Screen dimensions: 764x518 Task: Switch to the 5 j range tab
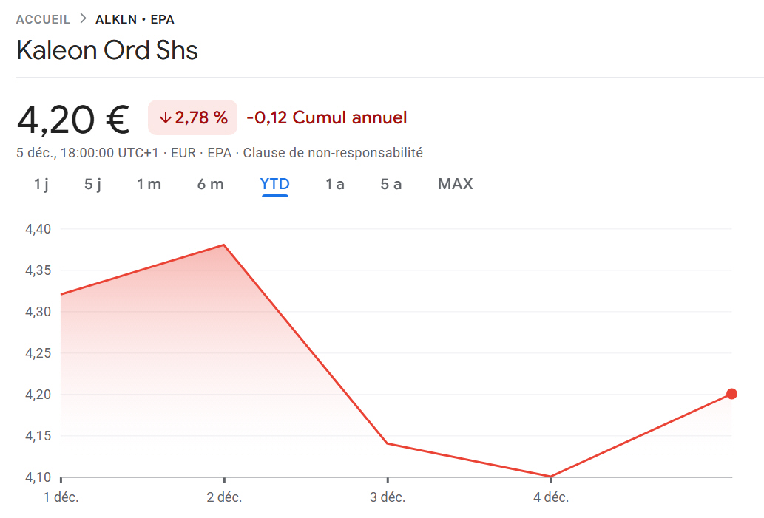92,184
